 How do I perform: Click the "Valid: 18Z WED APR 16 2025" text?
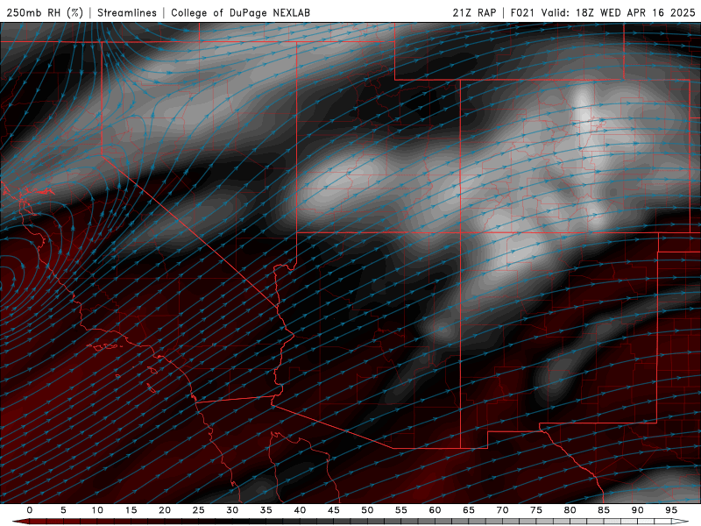pyautogui.click(x=619, y=12)
